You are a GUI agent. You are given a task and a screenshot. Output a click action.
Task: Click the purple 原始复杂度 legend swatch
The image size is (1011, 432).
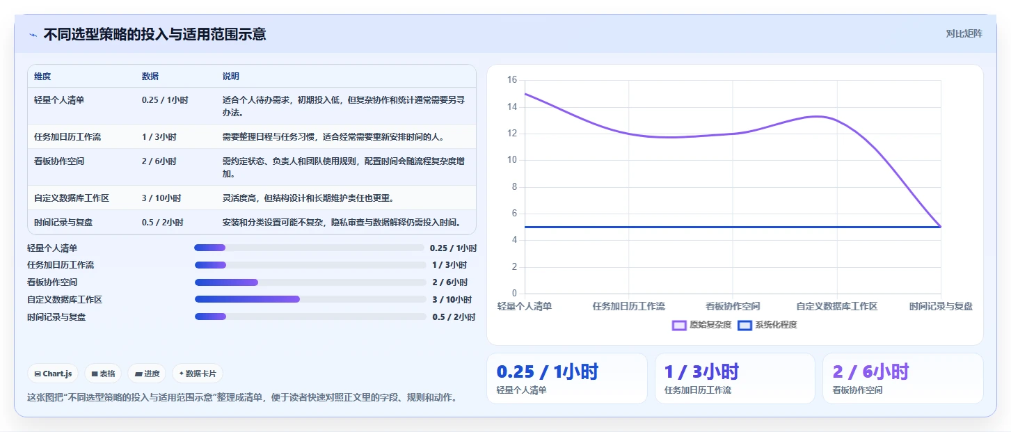click(x=679, y=325)
